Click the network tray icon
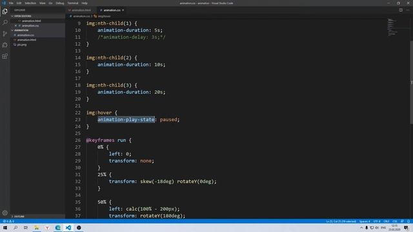 372,227
